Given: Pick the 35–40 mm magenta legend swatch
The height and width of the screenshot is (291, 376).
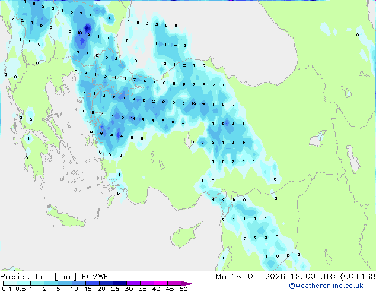Looking at the screenshot, I should pyautogui.click(x=146, y=283).
